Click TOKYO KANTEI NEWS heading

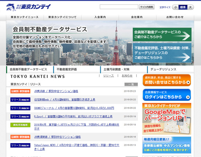pos(38,76)
